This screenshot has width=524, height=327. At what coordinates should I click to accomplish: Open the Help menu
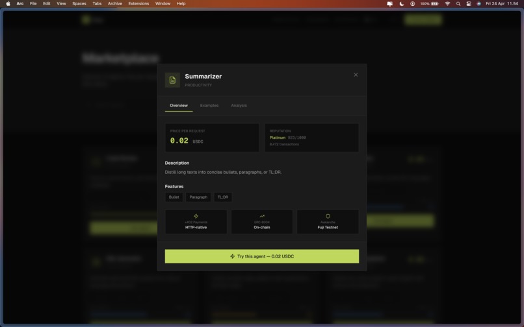coord(181,4)
